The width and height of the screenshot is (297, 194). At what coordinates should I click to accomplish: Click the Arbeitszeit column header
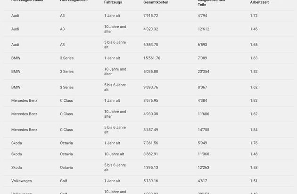259,2
